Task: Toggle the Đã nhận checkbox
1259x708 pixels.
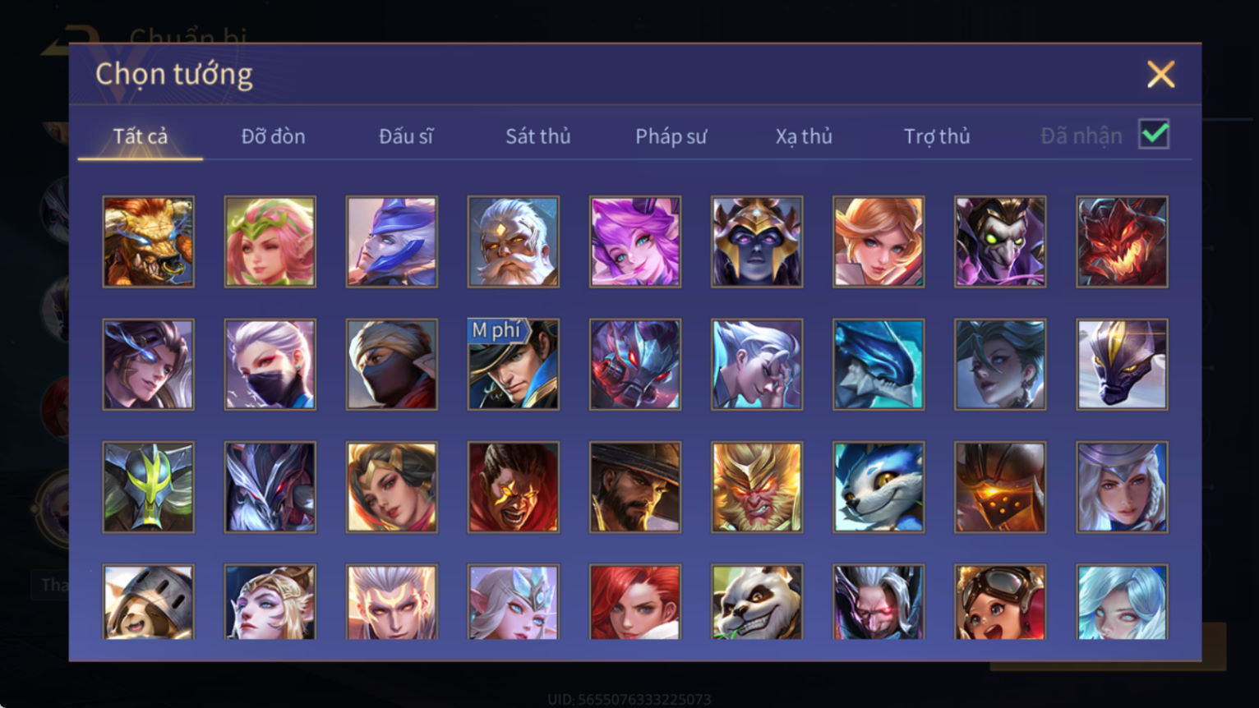Action: tap(1154, 134)
